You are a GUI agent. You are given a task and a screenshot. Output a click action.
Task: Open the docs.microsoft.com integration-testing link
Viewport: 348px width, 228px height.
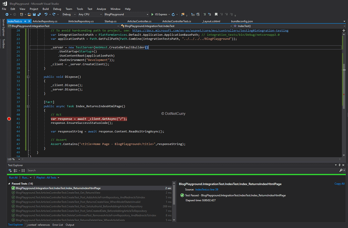click(211, 31)
